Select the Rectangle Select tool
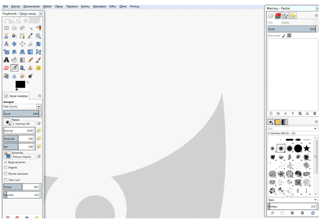The height and width of the screenshot is (222, 321). coord(6,28)
